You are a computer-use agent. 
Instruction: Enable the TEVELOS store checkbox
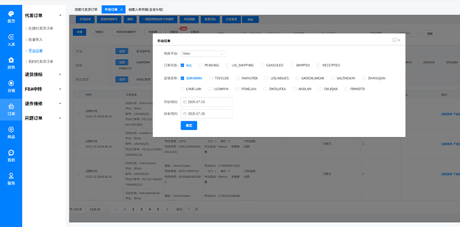tap(211, 78)
